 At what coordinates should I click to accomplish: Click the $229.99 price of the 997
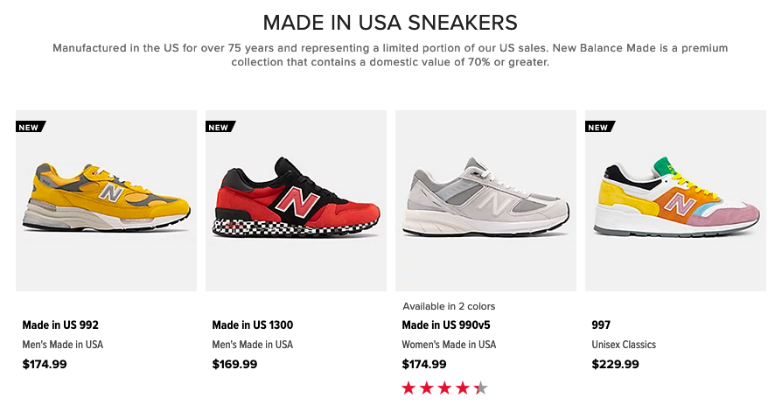click(615, 364)
